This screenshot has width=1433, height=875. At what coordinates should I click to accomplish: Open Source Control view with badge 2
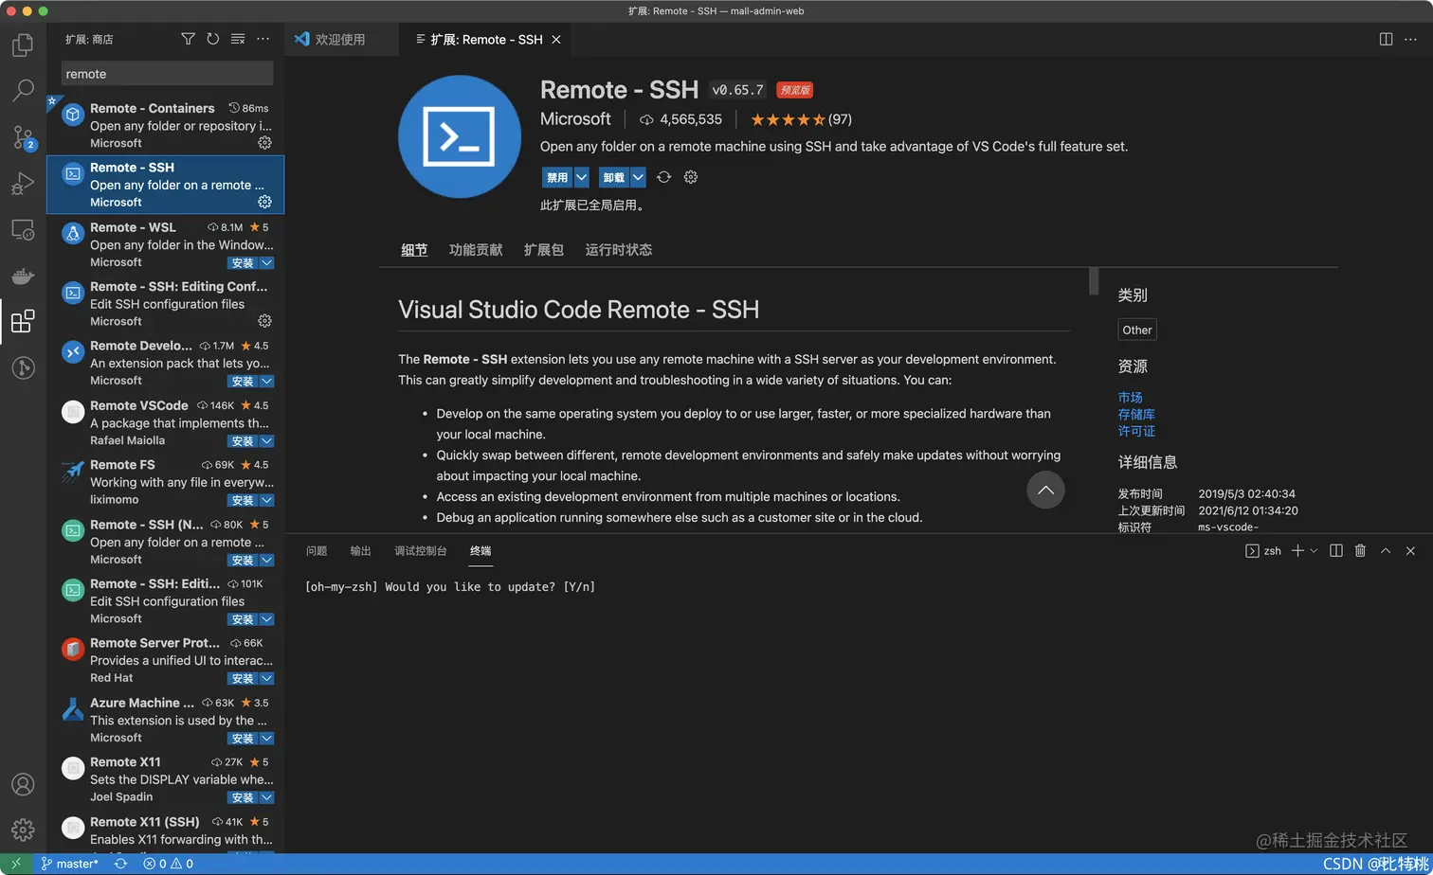coord(23,137)
